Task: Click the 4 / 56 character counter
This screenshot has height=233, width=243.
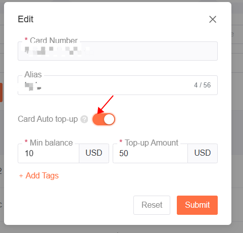Action: point(202,85)
